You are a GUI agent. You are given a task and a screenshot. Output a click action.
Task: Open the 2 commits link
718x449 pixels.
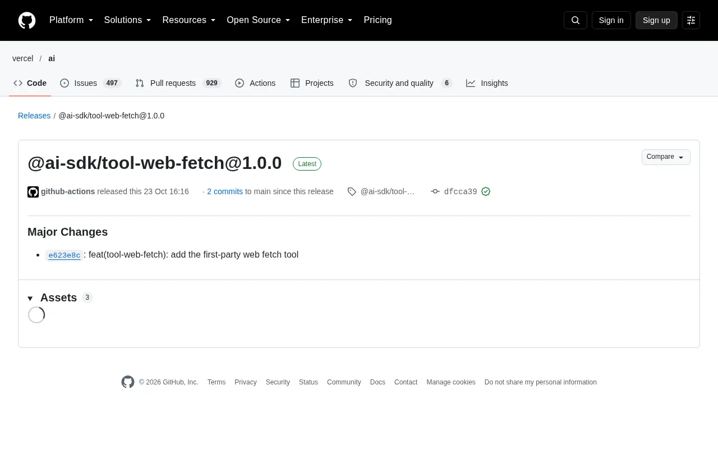pos(225,191)
